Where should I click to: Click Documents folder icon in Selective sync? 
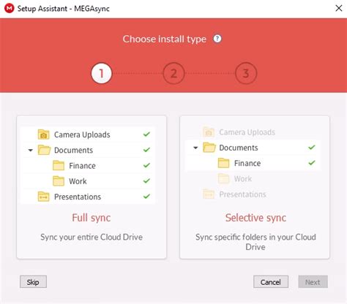(209, 148)
